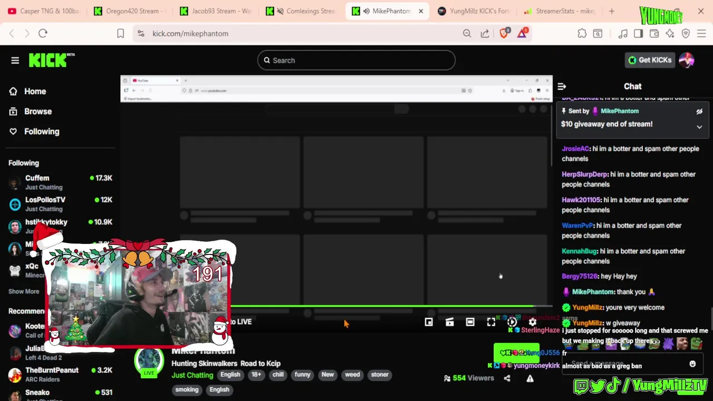
Task: Toggle the Brave sidebar panel
Action: [x=638, y=33]
